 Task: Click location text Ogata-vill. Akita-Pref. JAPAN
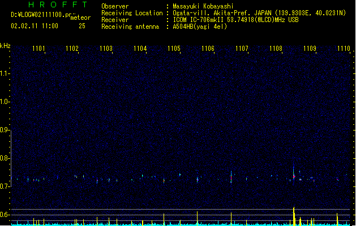point(222,13)
